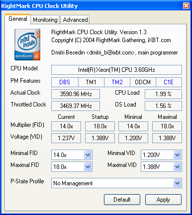The image size is (192, 215).
Task: Select the General tab
Action: tap(18, 19)
